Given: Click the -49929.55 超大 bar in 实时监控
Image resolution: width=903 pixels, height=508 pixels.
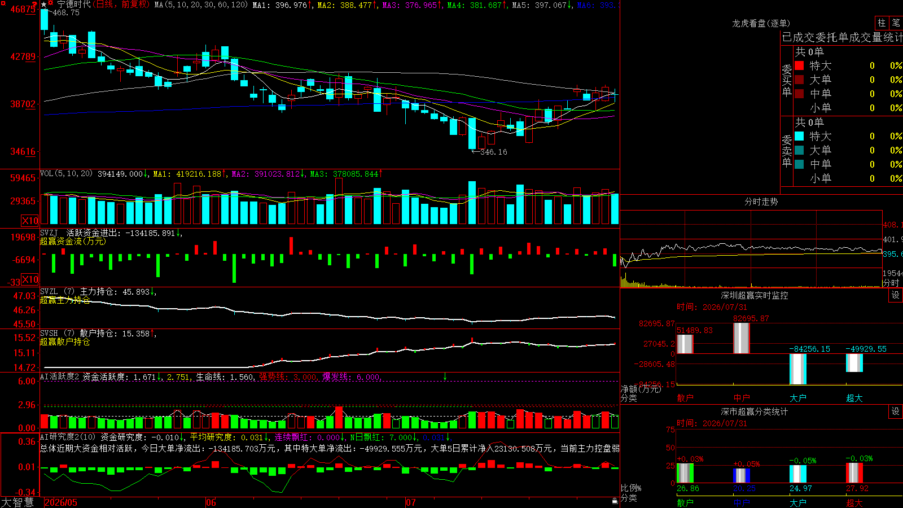Looking at the screenshot, I should [x=854, y=363].
